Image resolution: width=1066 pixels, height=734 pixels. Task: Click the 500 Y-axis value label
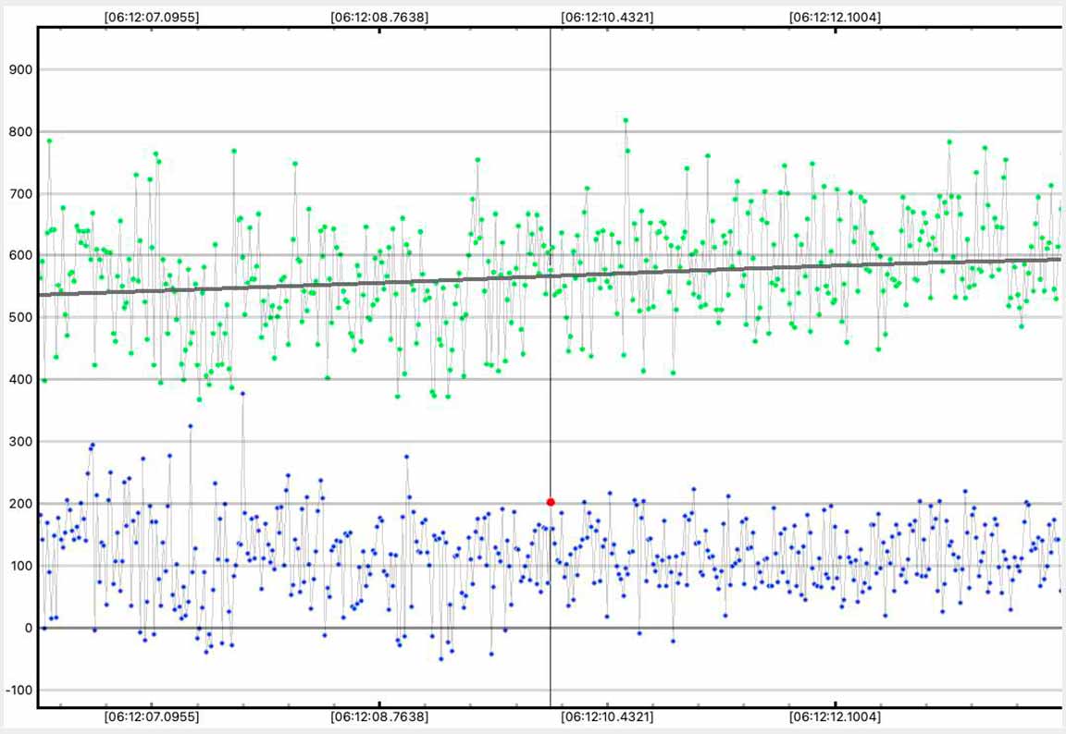(20, 318)
